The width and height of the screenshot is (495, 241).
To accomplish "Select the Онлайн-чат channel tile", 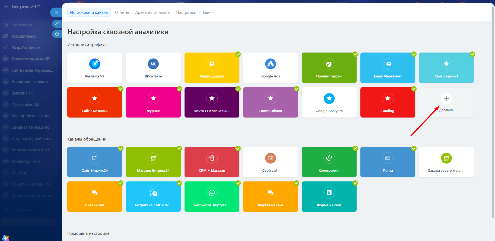I will click(95, 197).
